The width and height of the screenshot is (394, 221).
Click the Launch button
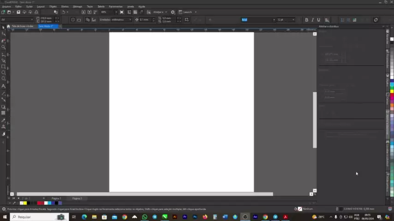coord(187,12)
